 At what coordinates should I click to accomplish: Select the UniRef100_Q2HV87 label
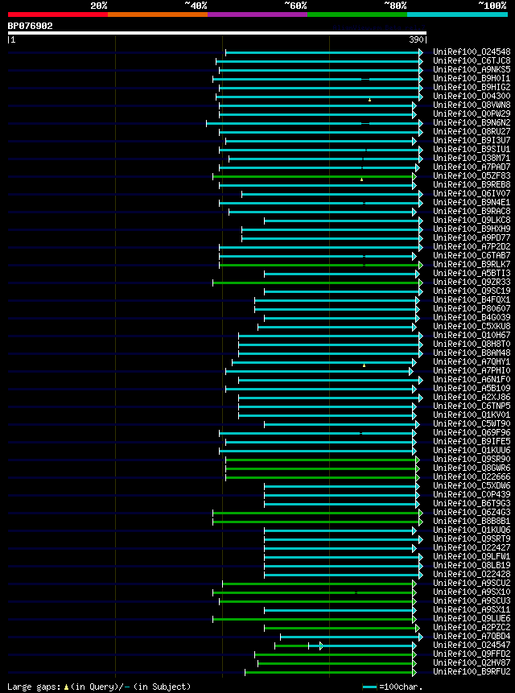tap(472, 662)
